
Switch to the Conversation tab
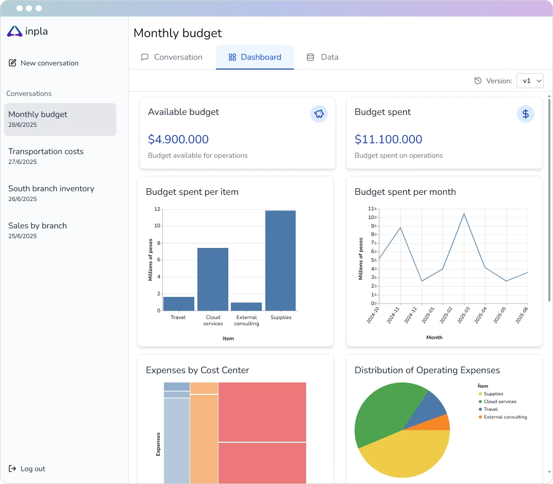pos(172,57)
